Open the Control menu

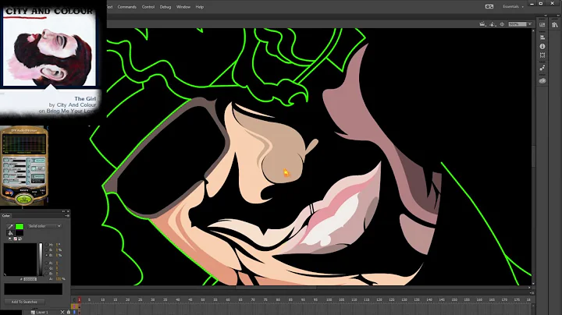148,7
